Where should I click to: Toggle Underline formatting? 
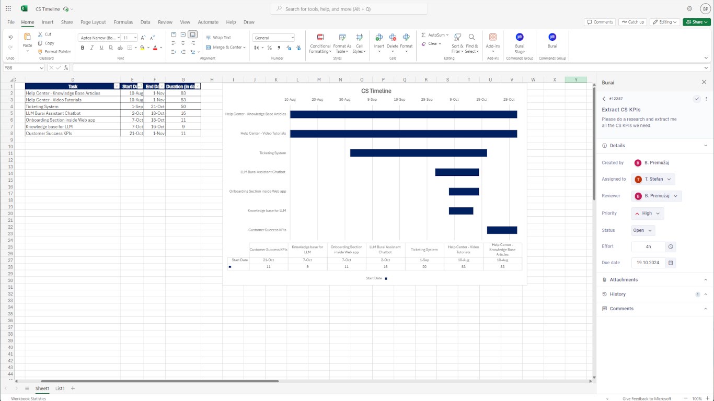click(x=101, y=48)
